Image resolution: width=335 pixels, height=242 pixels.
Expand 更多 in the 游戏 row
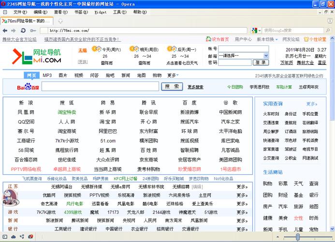click(x=242, y=212)
